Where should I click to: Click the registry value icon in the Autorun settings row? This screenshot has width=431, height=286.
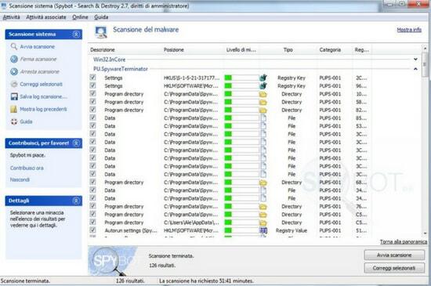pos(263,230)
